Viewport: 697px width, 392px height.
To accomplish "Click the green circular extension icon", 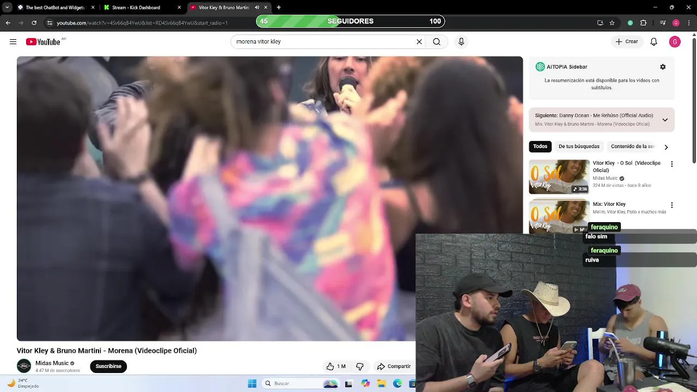I will tap(630, 23).
